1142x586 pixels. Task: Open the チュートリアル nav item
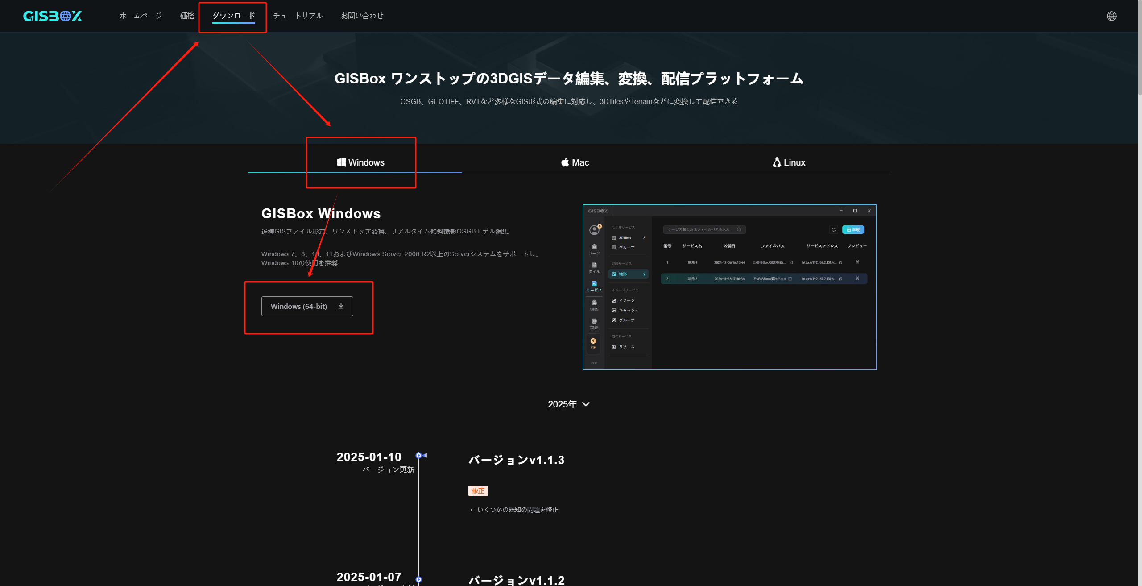tap(298, 16)
